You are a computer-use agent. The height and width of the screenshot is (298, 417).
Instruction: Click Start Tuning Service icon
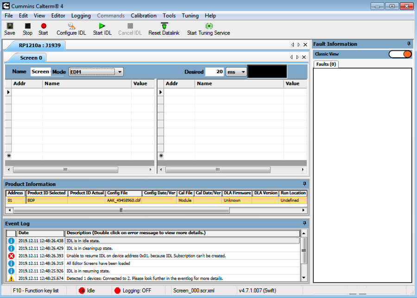209,26
